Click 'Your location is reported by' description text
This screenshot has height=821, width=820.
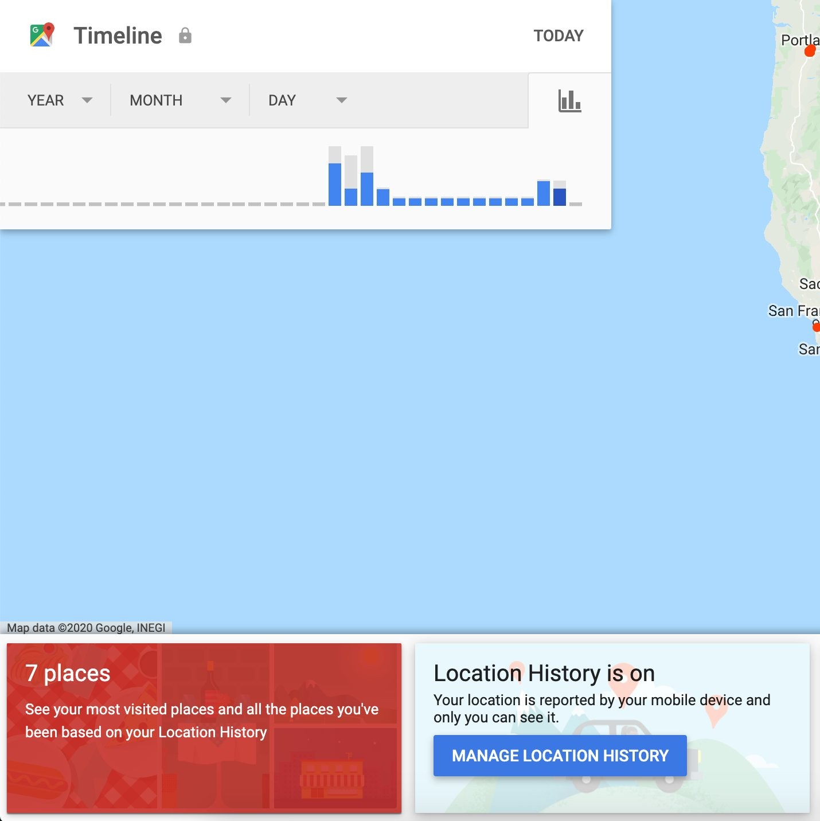coord(602,709)
